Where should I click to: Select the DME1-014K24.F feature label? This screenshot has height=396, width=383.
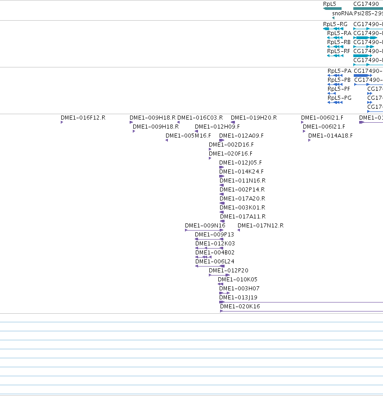point(241,172)
